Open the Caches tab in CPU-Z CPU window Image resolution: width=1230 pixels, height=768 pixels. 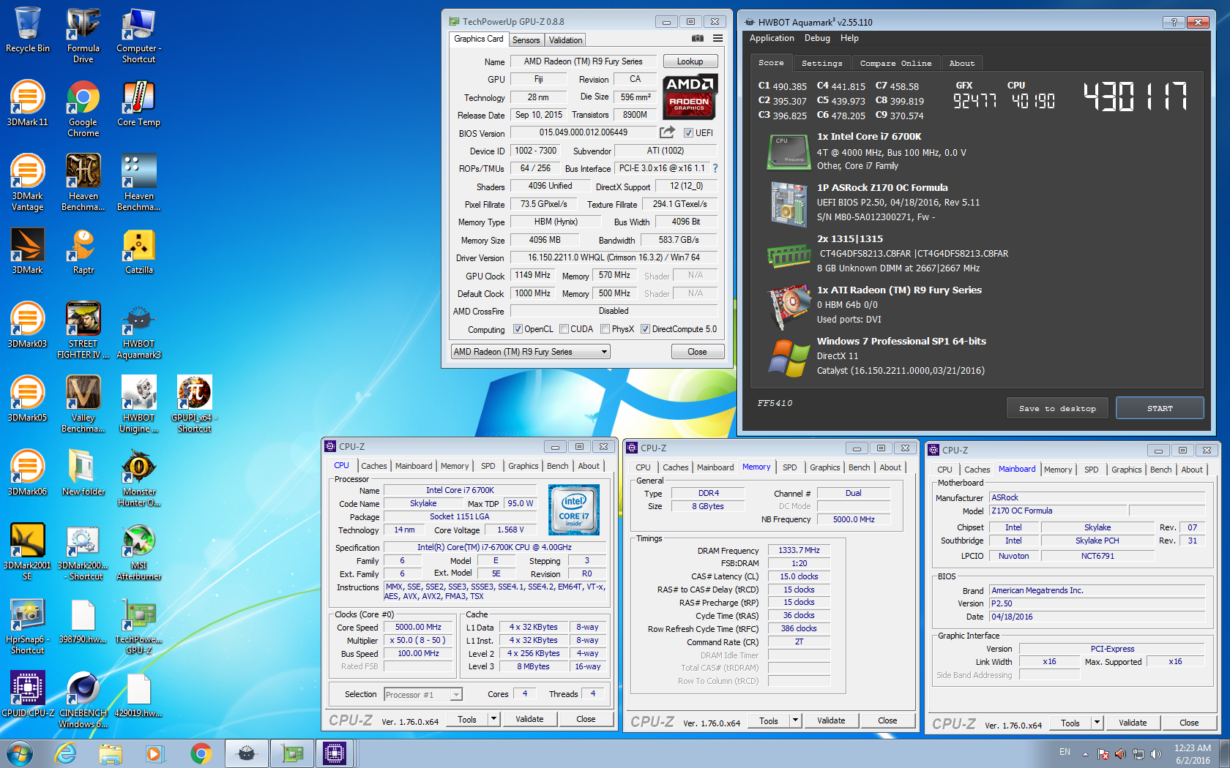point(373,466)
